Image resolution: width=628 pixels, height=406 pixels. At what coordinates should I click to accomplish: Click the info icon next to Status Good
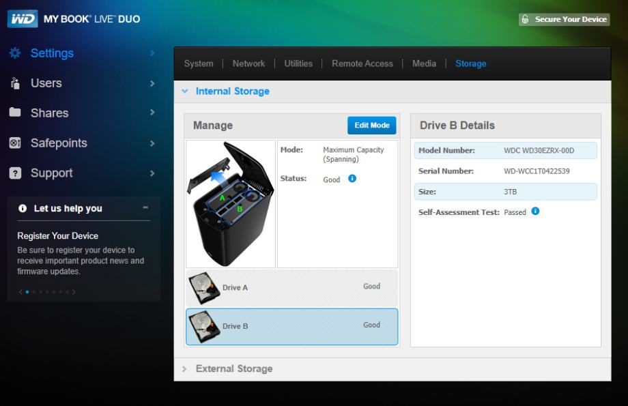pyautogui.click(x=352, y=179)
